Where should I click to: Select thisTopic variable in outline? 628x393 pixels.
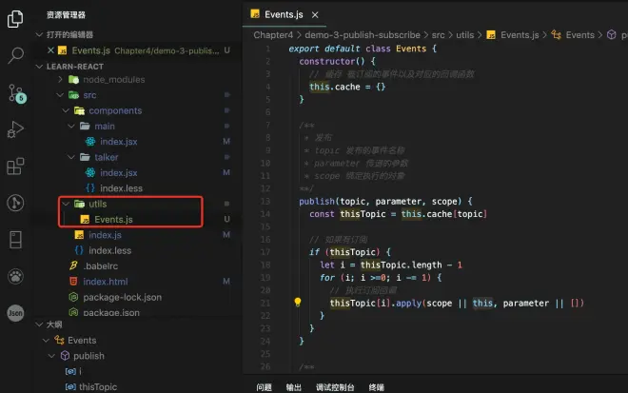point(98,387)
